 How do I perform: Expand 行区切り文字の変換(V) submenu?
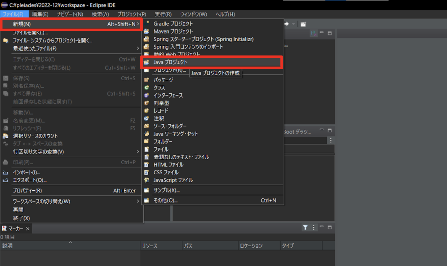pyautogui.click(x=72, y=152)
